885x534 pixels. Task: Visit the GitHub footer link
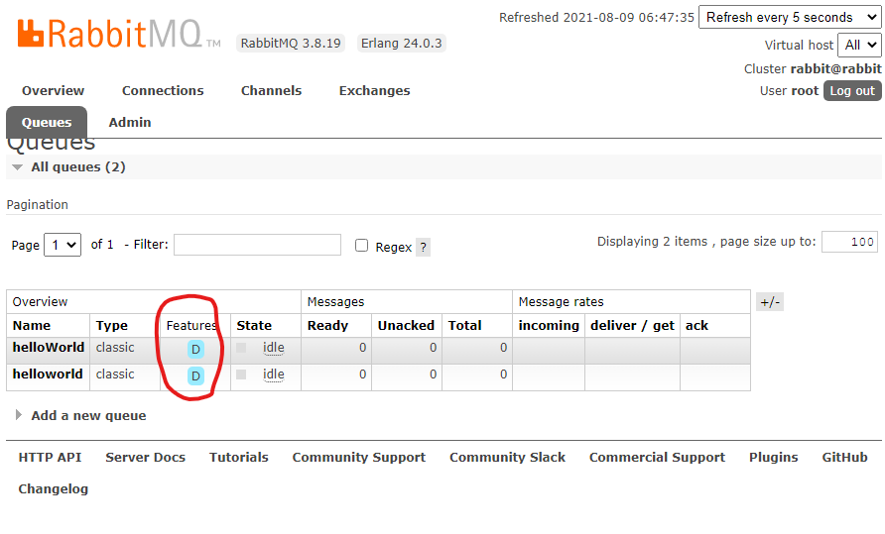point(844,458)
